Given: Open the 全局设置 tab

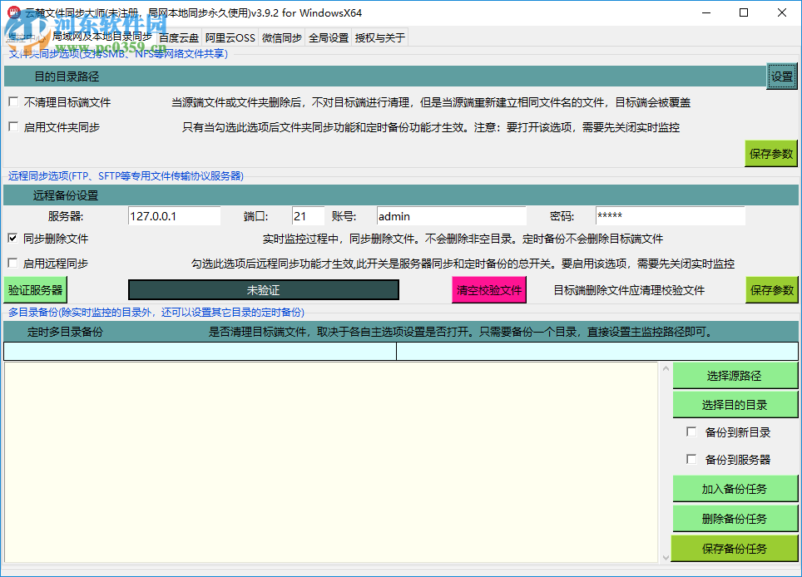Looking at the screenshot, I should click(329, 37).
